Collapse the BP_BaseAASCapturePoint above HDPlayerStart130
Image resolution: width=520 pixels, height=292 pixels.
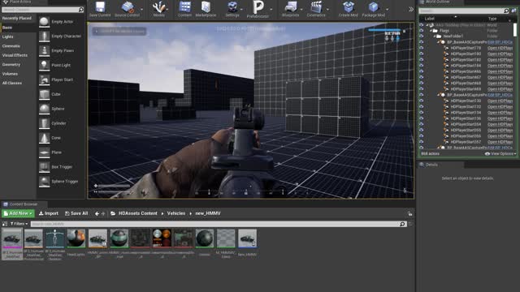pos(439,95)
